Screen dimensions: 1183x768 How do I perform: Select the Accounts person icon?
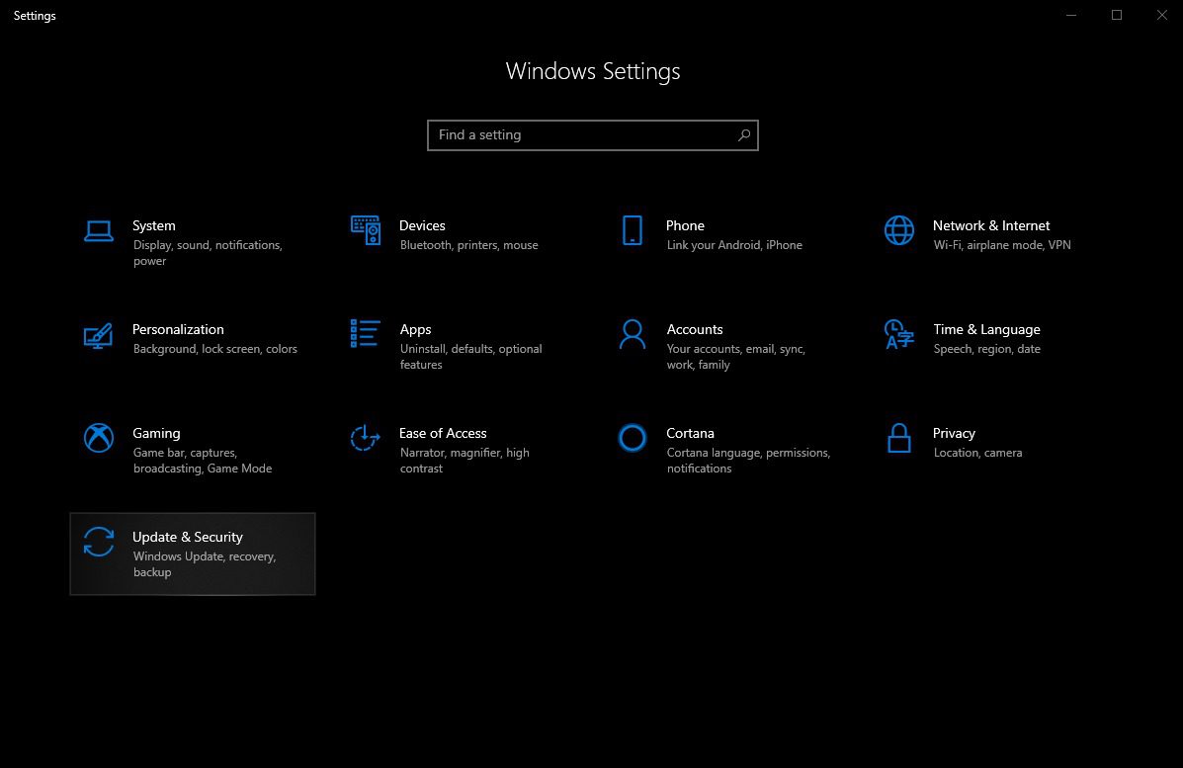[x=633, y=334]
